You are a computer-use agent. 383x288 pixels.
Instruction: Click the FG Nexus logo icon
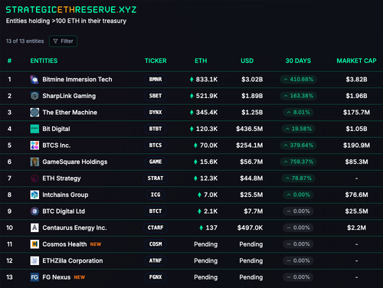point(34,277)
